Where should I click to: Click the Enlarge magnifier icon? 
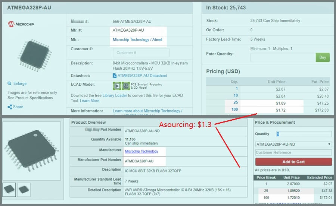tap(9, 83)
